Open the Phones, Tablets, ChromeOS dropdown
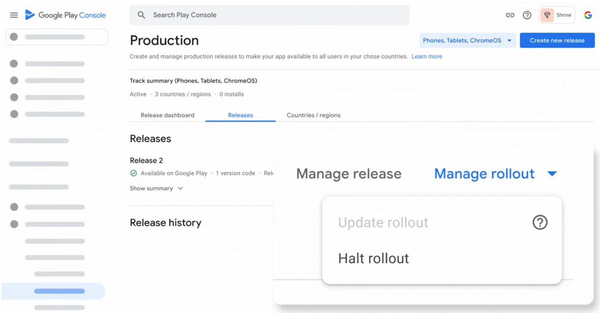This screenshot has width=600, height=313. click(467, 40)
